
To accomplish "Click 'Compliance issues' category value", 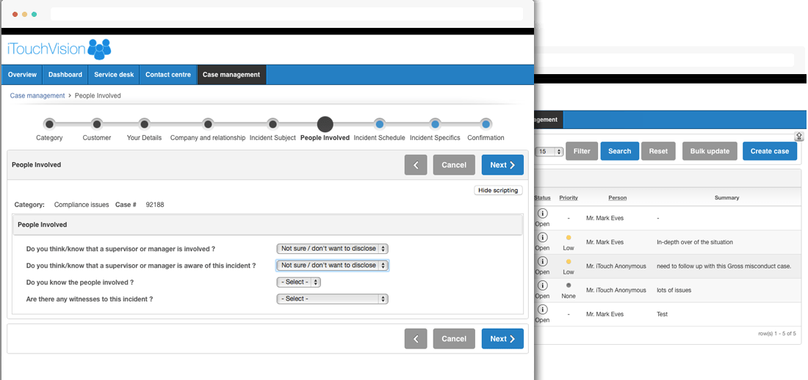I will point(82,205).
